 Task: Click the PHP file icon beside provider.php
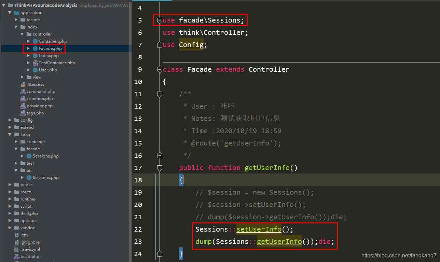click(x=23, y=106)
